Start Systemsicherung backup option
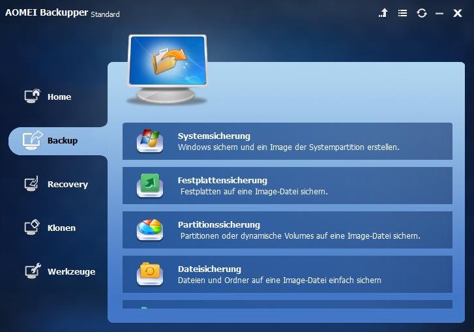The height and width of the screenshot is (332, 474). click(x=288, y=141)
